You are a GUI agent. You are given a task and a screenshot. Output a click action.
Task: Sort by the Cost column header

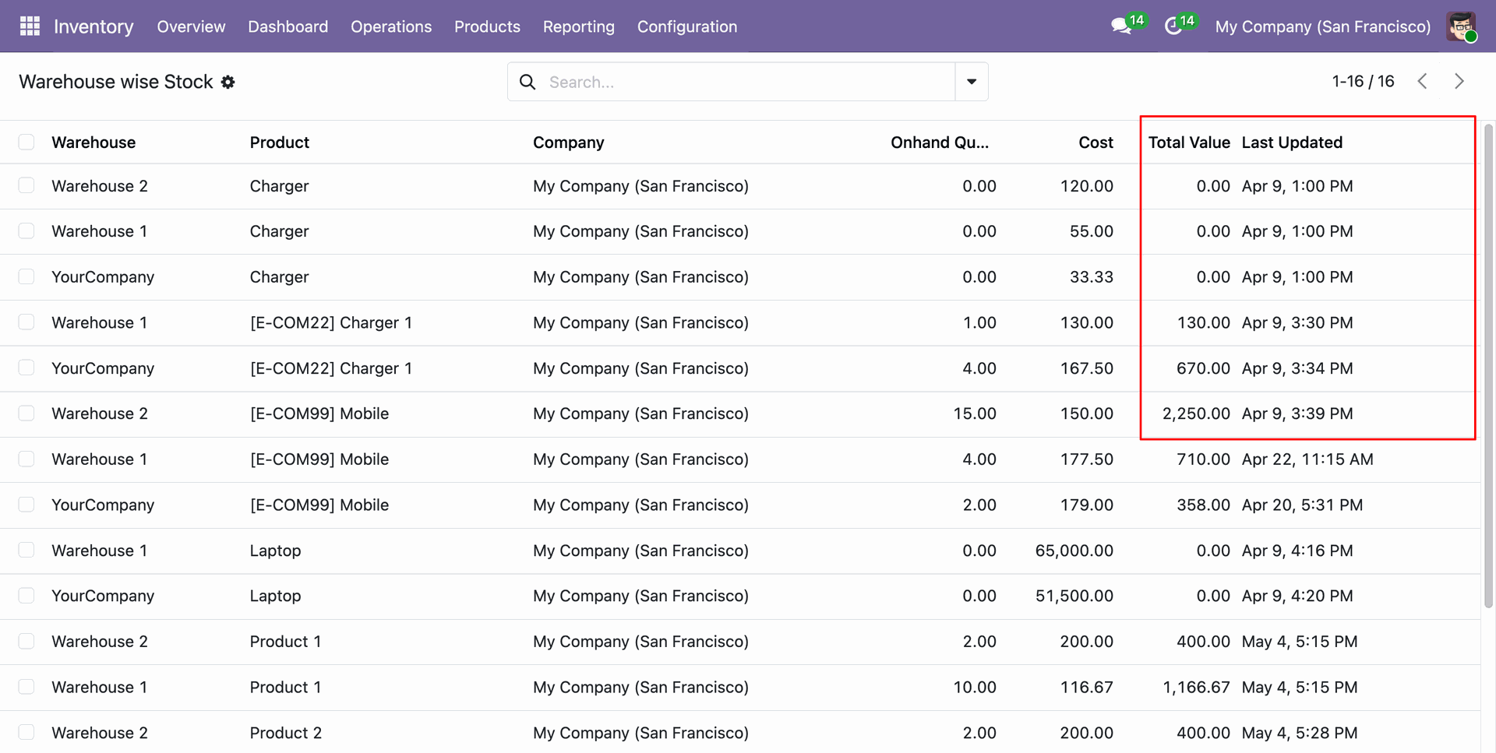click(x=1096, y=143)
